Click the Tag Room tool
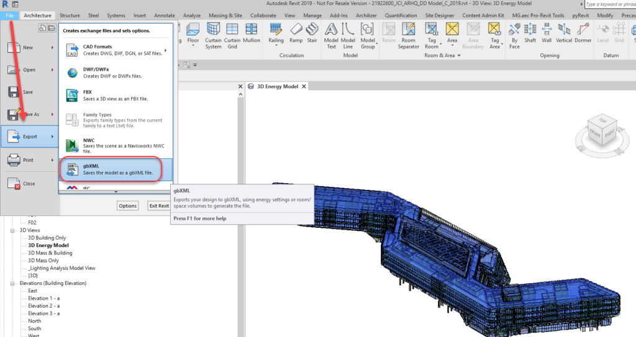 coord(432,36)
